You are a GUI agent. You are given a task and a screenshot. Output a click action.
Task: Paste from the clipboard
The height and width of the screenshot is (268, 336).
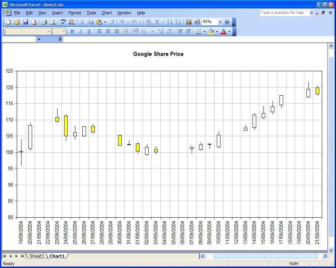point(99,22)
